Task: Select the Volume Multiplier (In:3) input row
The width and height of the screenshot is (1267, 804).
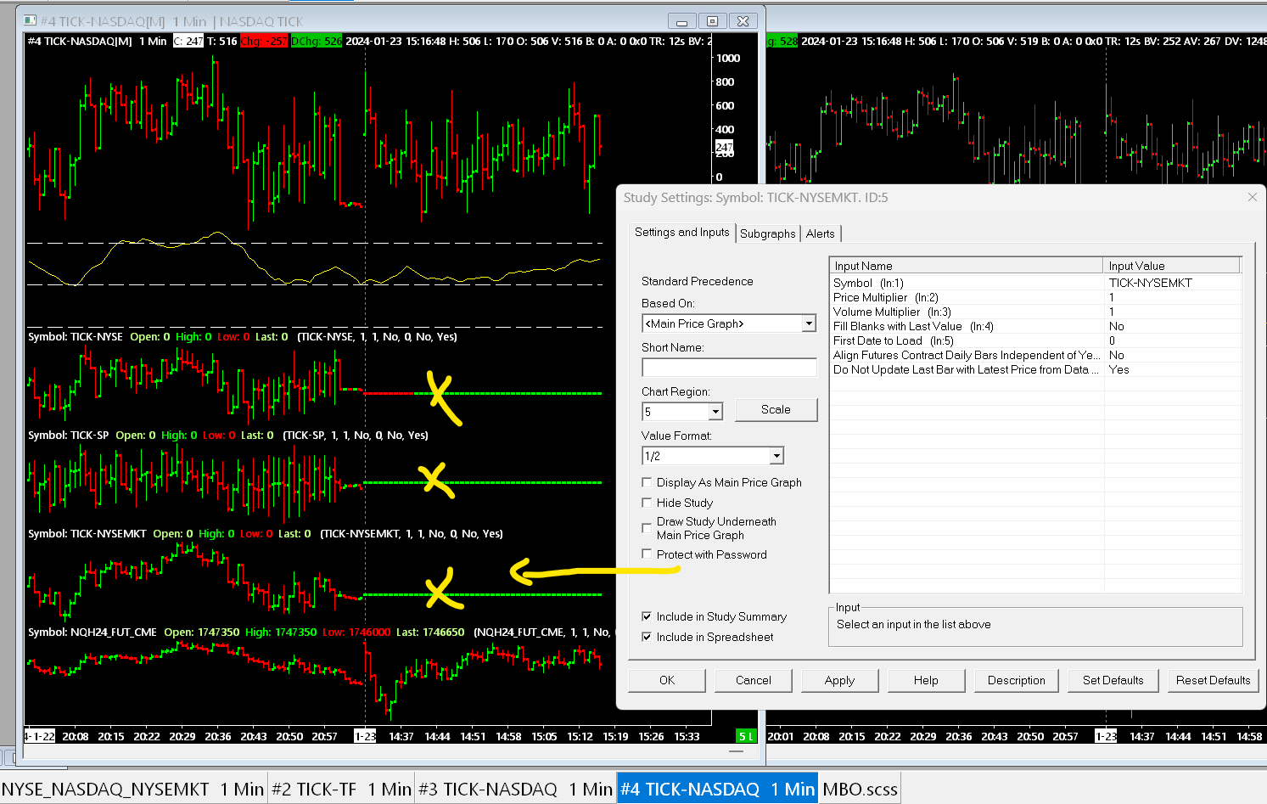Action: point(1035,312)
